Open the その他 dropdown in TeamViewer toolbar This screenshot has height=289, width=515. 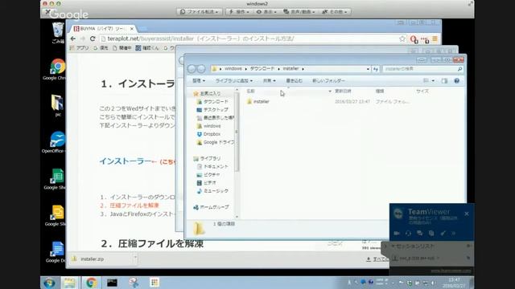tap(335, 11)
